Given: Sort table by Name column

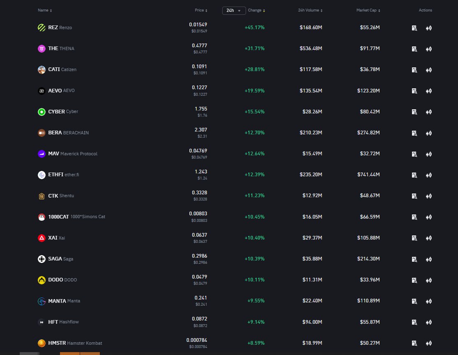Looking at the screenshot, I should point(45,10).
